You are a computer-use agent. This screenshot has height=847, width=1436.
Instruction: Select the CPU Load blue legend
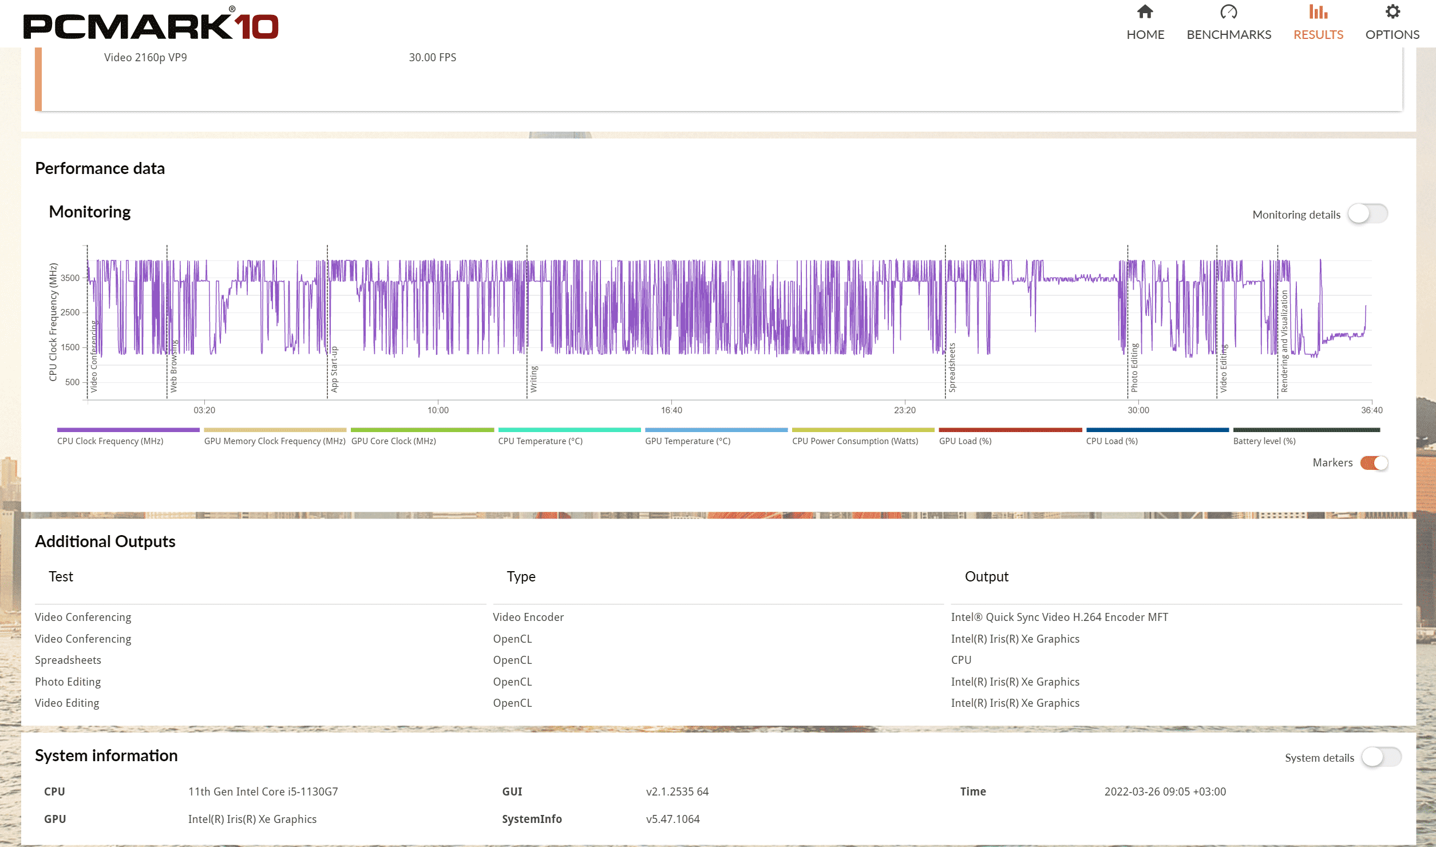(x=1157, y=430)
